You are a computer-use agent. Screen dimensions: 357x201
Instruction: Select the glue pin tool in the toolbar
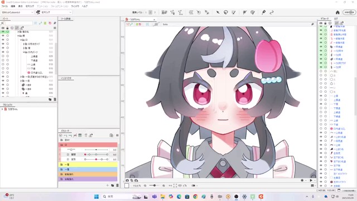tap(264, 12)
